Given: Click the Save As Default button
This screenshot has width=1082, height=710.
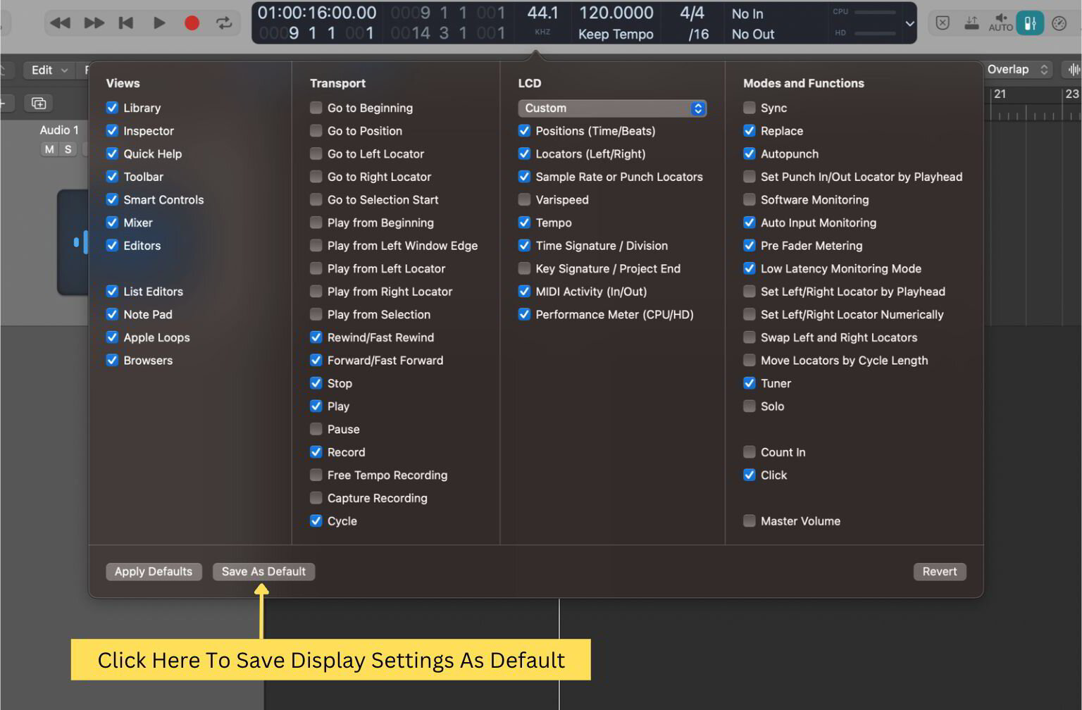Looking at the screenshot, I should click(263, 571).
